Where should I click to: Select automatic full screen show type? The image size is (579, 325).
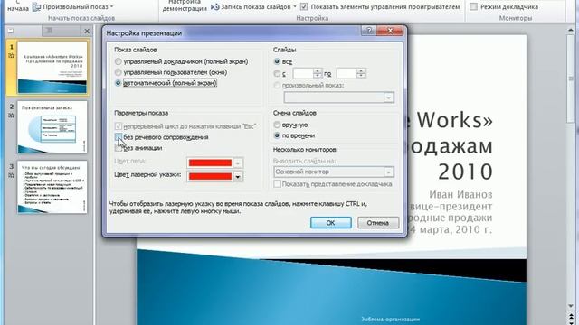pyautogui.click(x=118, y=83)
